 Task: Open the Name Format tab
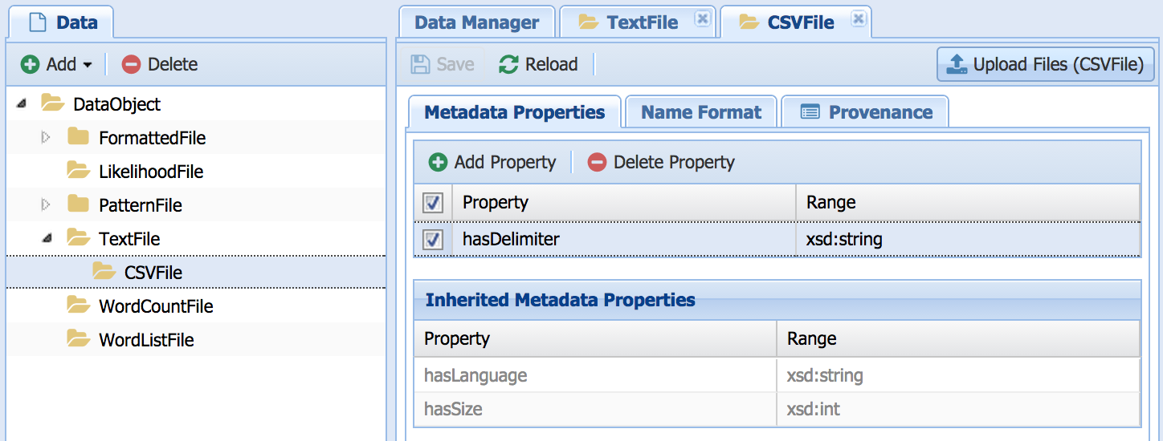700,112
